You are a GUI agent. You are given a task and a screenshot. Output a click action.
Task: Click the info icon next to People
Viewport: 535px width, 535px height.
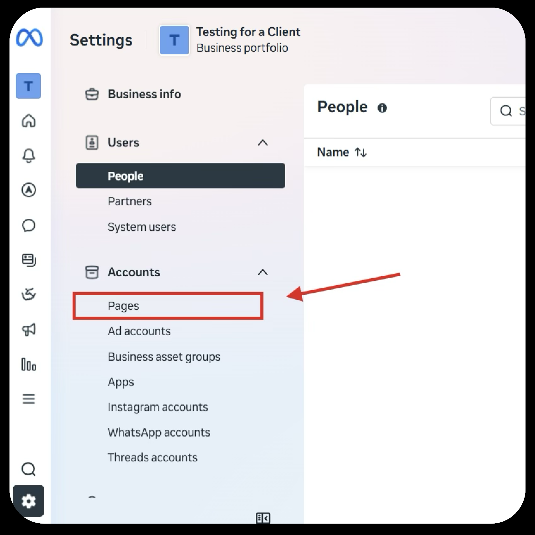[x=382, y=108]
